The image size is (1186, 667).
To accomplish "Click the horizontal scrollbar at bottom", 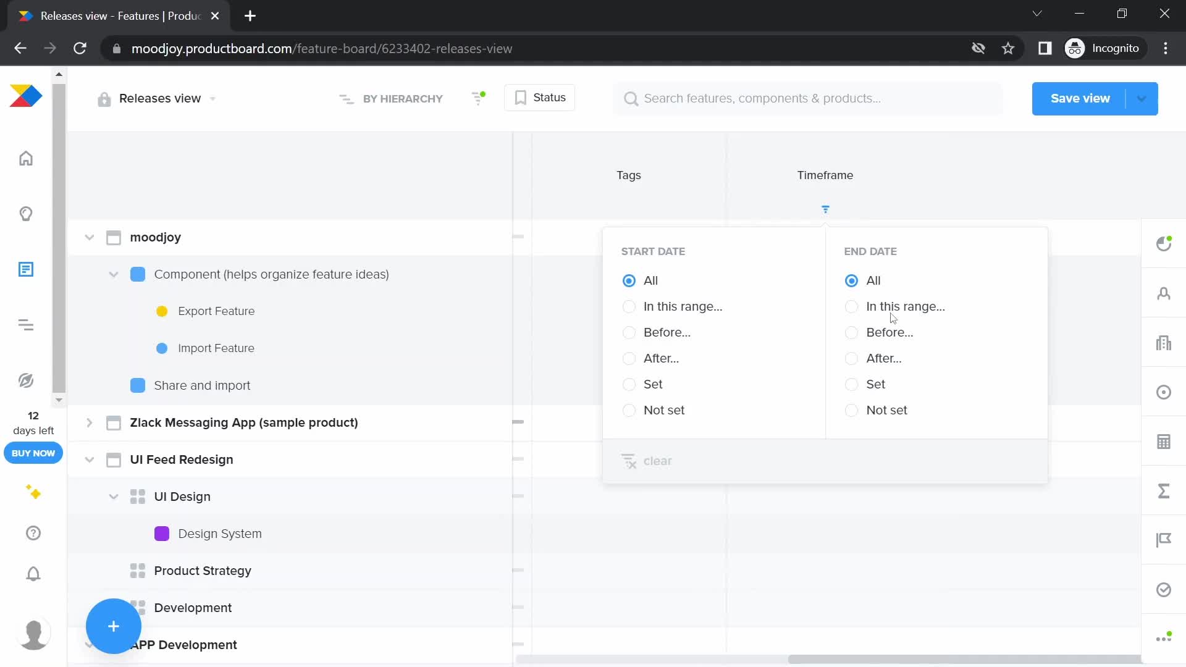I will click(964, 659).
